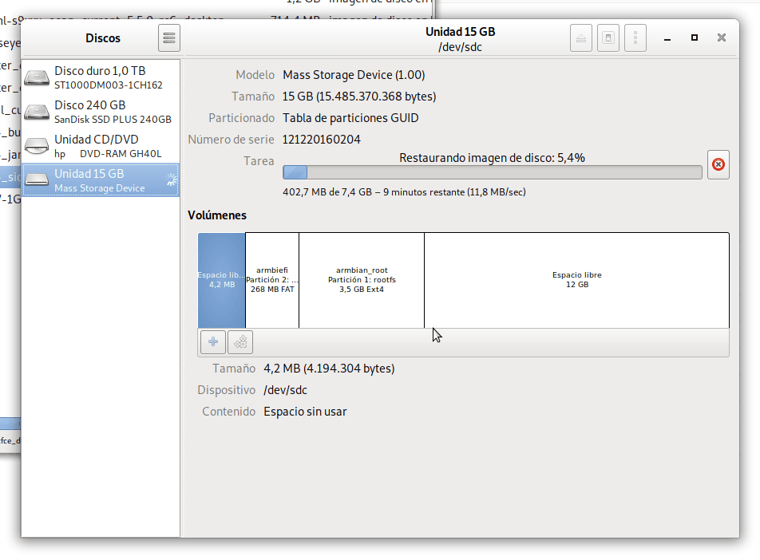The height and width of the screenshot is (560, 760).
Task: Cancel the disk image restore task
Action: coord(718,164)
